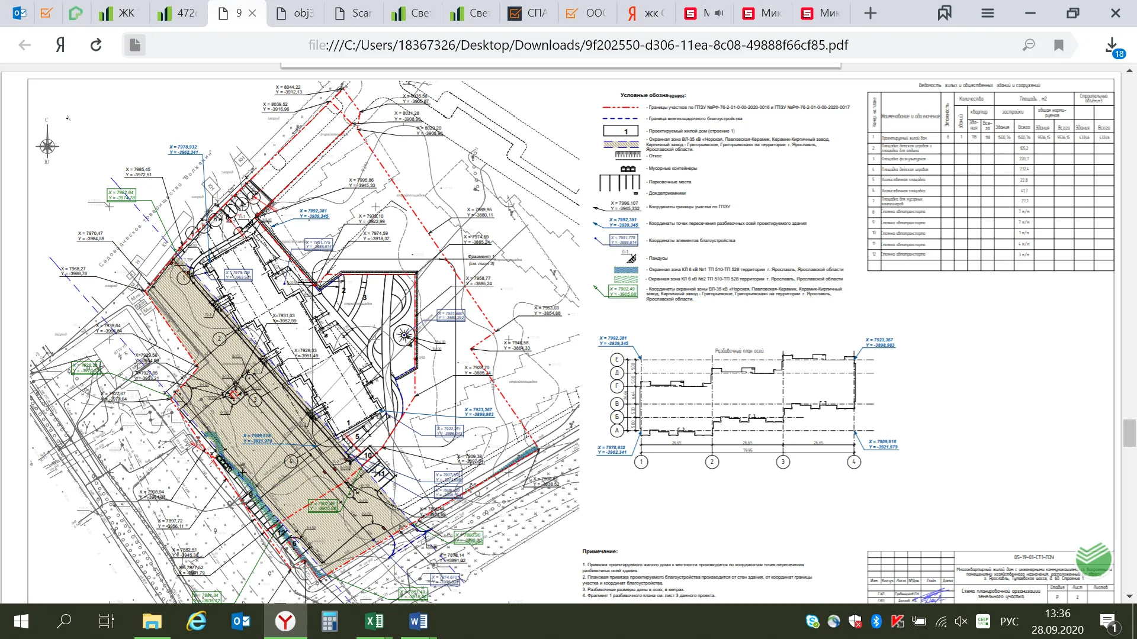Viewport: 1137px width, 639px height.
Task: Open the bookmarks collections icon
Action: point(945,13)
